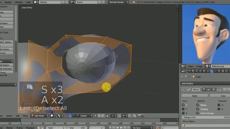Open the Mesh menu

26,116
